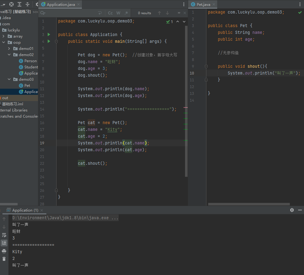
Task: Click the locate/select opened file icon
Action: [11, 4]
